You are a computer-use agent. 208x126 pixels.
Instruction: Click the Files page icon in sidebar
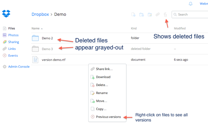coord(5,28)
